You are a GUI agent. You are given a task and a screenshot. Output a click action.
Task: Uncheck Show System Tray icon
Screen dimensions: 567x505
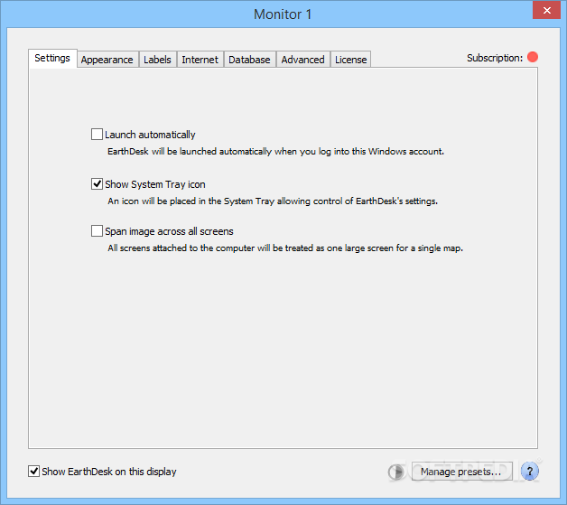point(97,183)
